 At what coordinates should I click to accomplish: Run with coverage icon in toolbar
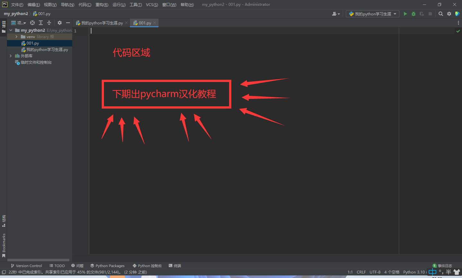[x=422, y=14]
